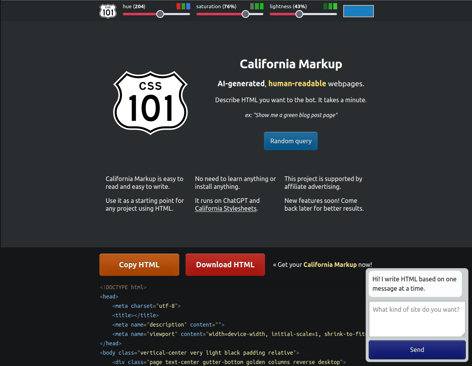Click the meta name="viewport" code line
The width and height of the screenshot is (472, 366).
coord(239,334)
